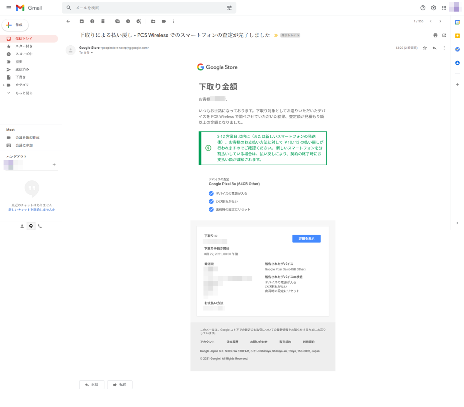This screenshot has width=464, height=407.
Task: Open the account avatar
Action: (x=455, y=7)
